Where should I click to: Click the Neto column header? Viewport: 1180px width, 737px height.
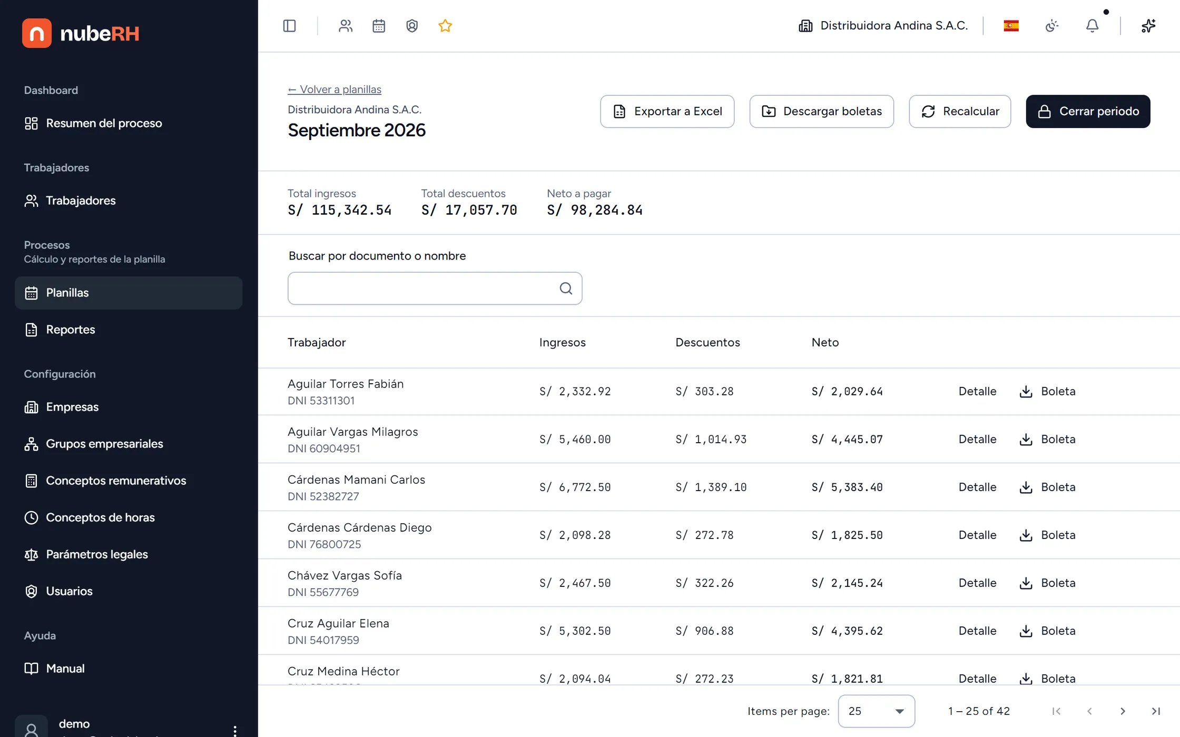coord(825,342)
